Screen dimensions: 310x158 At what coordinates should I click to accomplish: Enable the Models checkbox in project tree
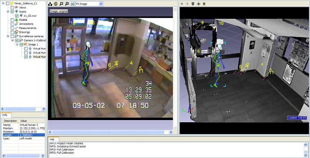[12, 20]
